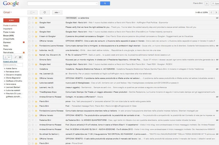Screen dimensions: 219x145
Task: Toggle importance marker on Leonard, me (3) email
Action: 36,88
